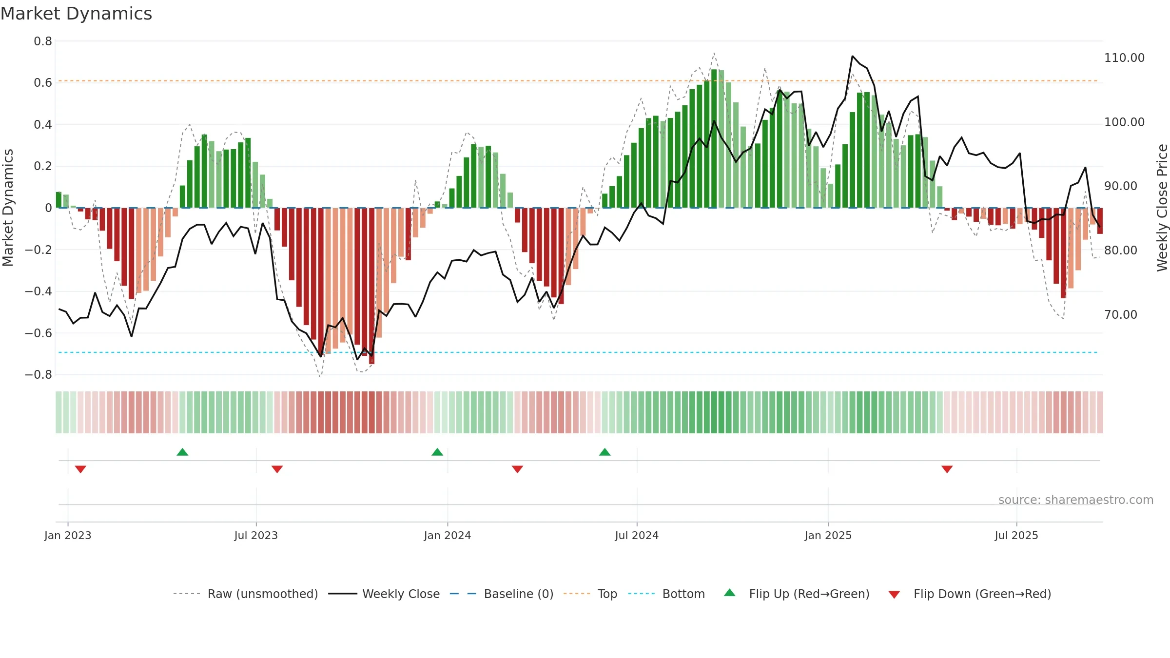1170x658 pixels.
Task: Click the −0.4 left axis label
Action: [39, 291]
